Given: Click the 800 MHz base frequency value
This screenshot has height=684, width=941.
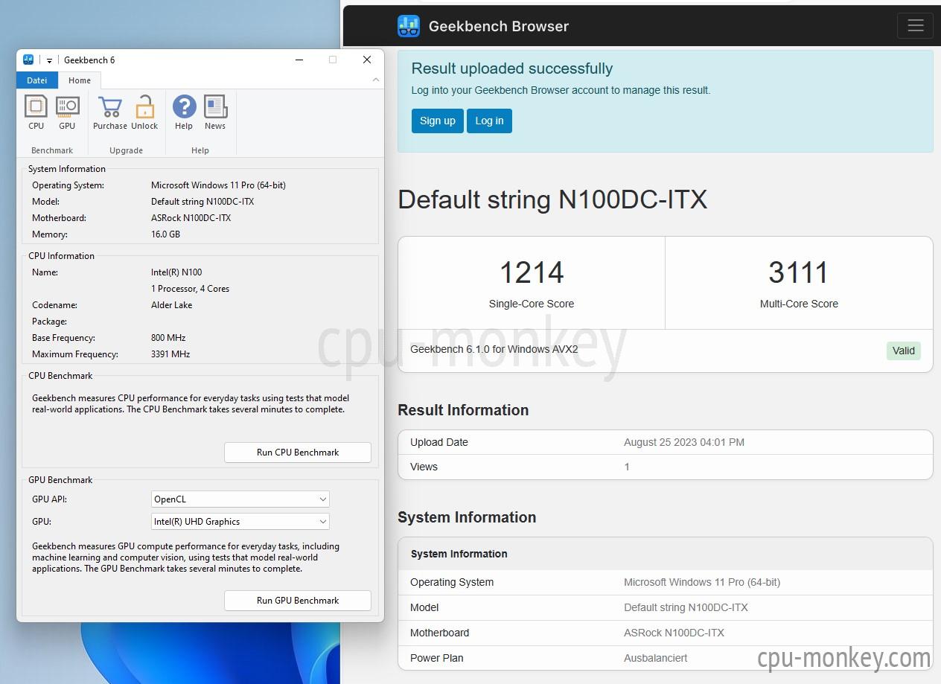Looking at the screenshot, I should [168, 338].
